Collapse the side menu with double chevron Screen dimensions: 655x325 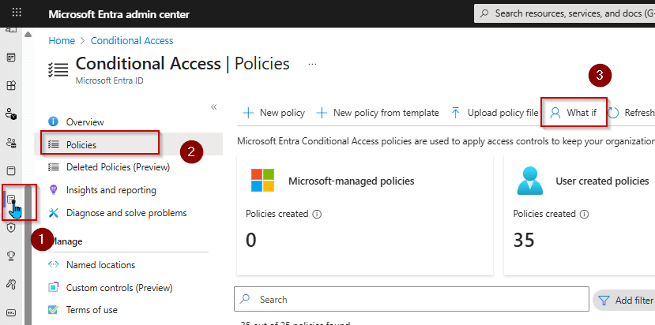point(213,106)
